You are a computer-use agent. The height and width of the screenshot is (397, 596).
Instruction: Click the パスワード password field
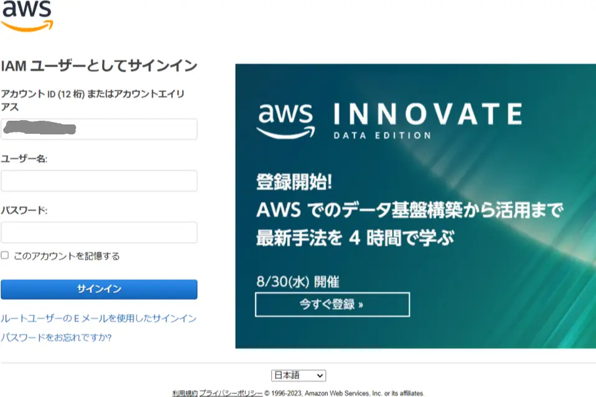99,232
